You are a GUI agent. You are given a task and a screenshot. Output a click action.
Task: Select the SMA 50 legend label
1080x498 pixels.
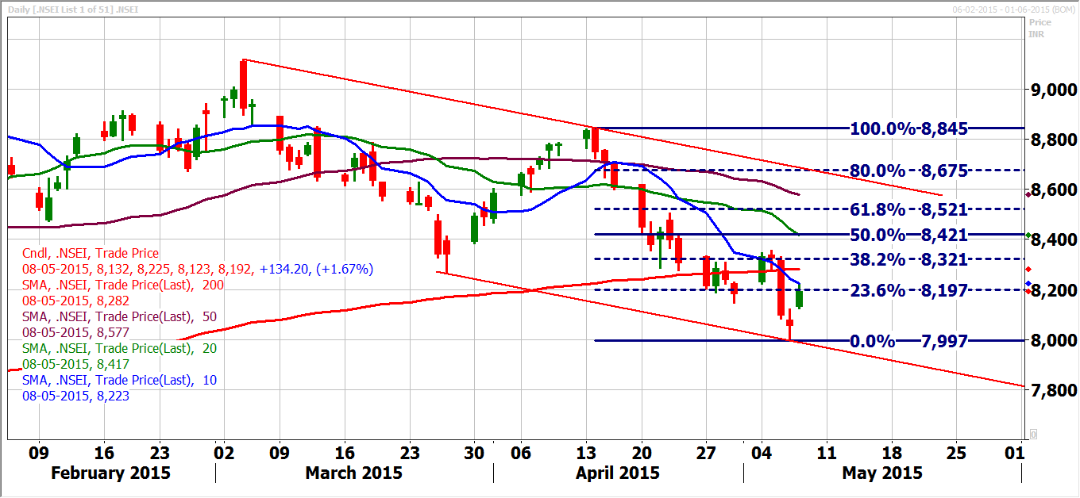click(x=120, y=316)
